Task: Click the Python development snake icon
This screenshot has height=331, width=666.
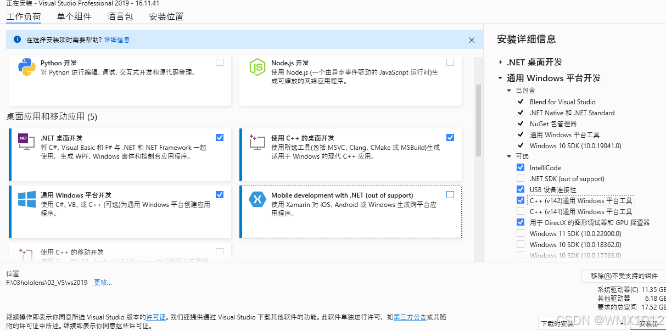Action: click(27, 67)
